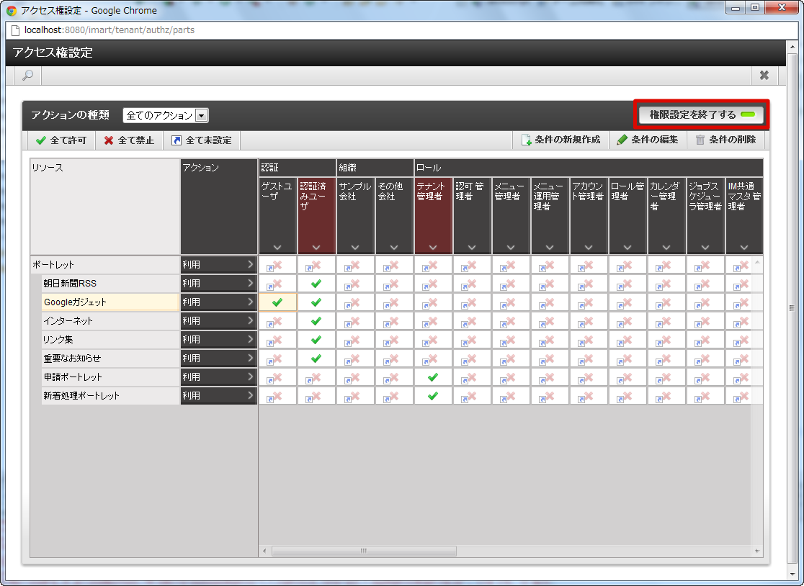The width and height of the screenshot is (804, 586).
Task: Click the リソース column header
Action: pyautogui.click(x=105, y=207)
